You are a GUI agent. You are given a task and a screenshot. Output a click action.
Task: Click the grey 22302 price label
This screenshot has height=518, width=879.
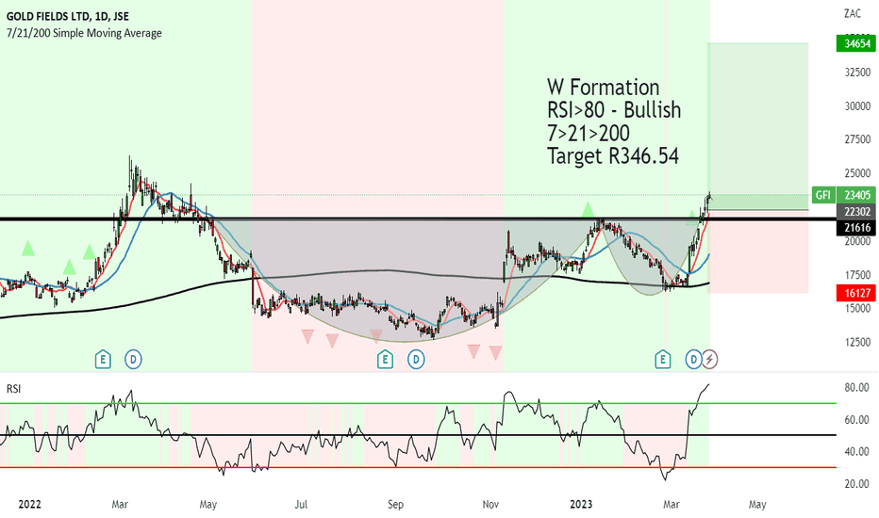tap(856, 211)
